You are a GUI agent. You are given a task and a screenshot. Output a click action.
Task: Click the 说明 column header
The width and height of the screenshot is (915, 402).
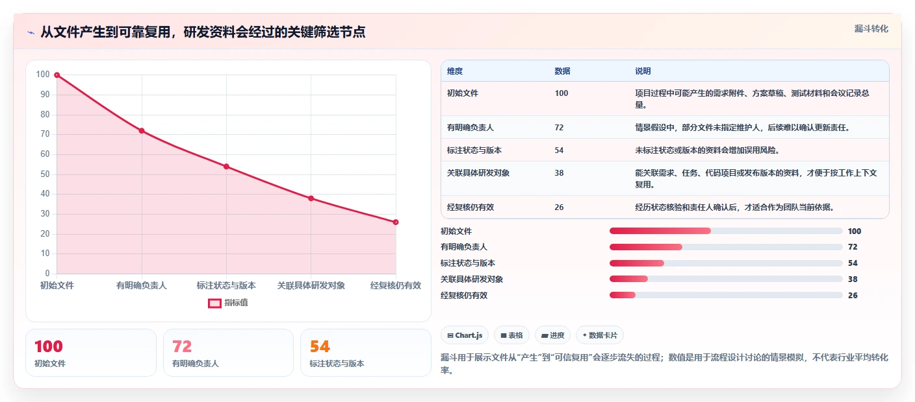click(643, 71)
